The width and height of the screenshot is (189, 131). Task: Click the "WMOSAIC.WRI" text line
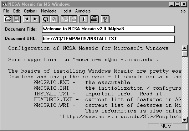click(x=51, y=105)
